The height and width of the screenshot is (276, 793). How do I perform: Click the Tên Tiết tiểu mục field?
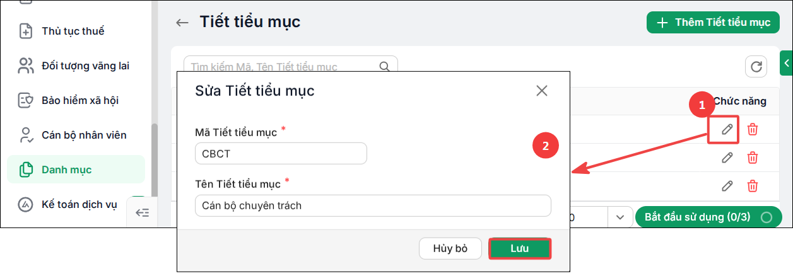pos(373,205)
